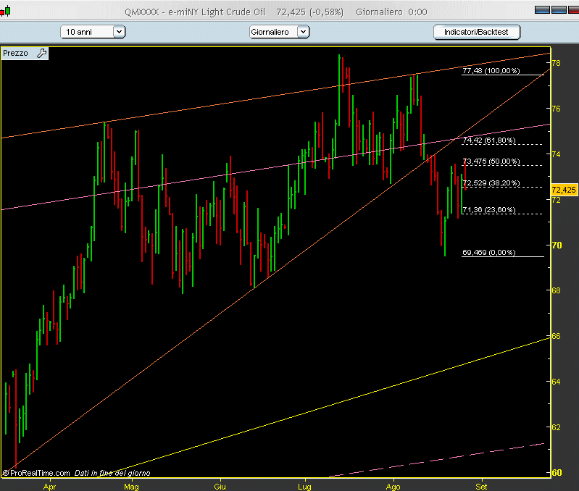The image size is (579, 491).
Task: Click the 71,36 (23,60%) Fibonacci label
Action: (x=489, y=210)
